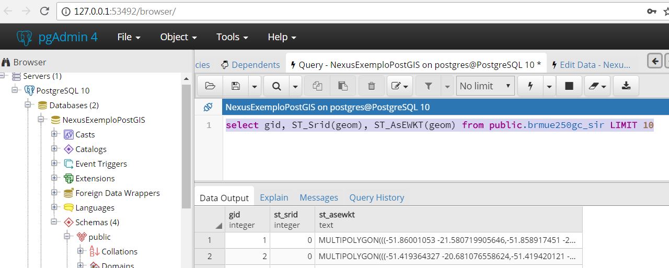Select the Extensions puzzle icon
Screen dimensions: 669x268
[68, 178]
